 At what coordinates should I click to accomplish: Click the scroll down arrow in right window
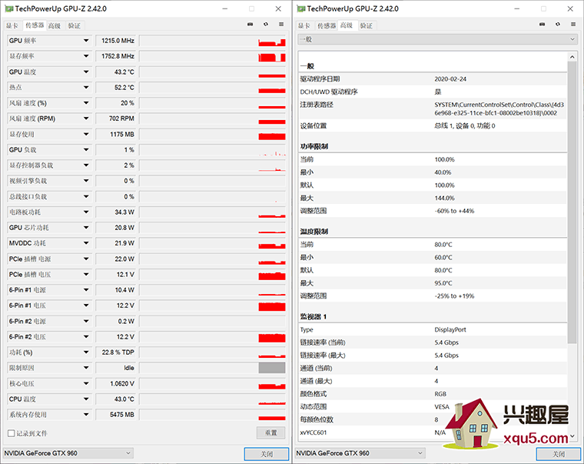[572, 436]
